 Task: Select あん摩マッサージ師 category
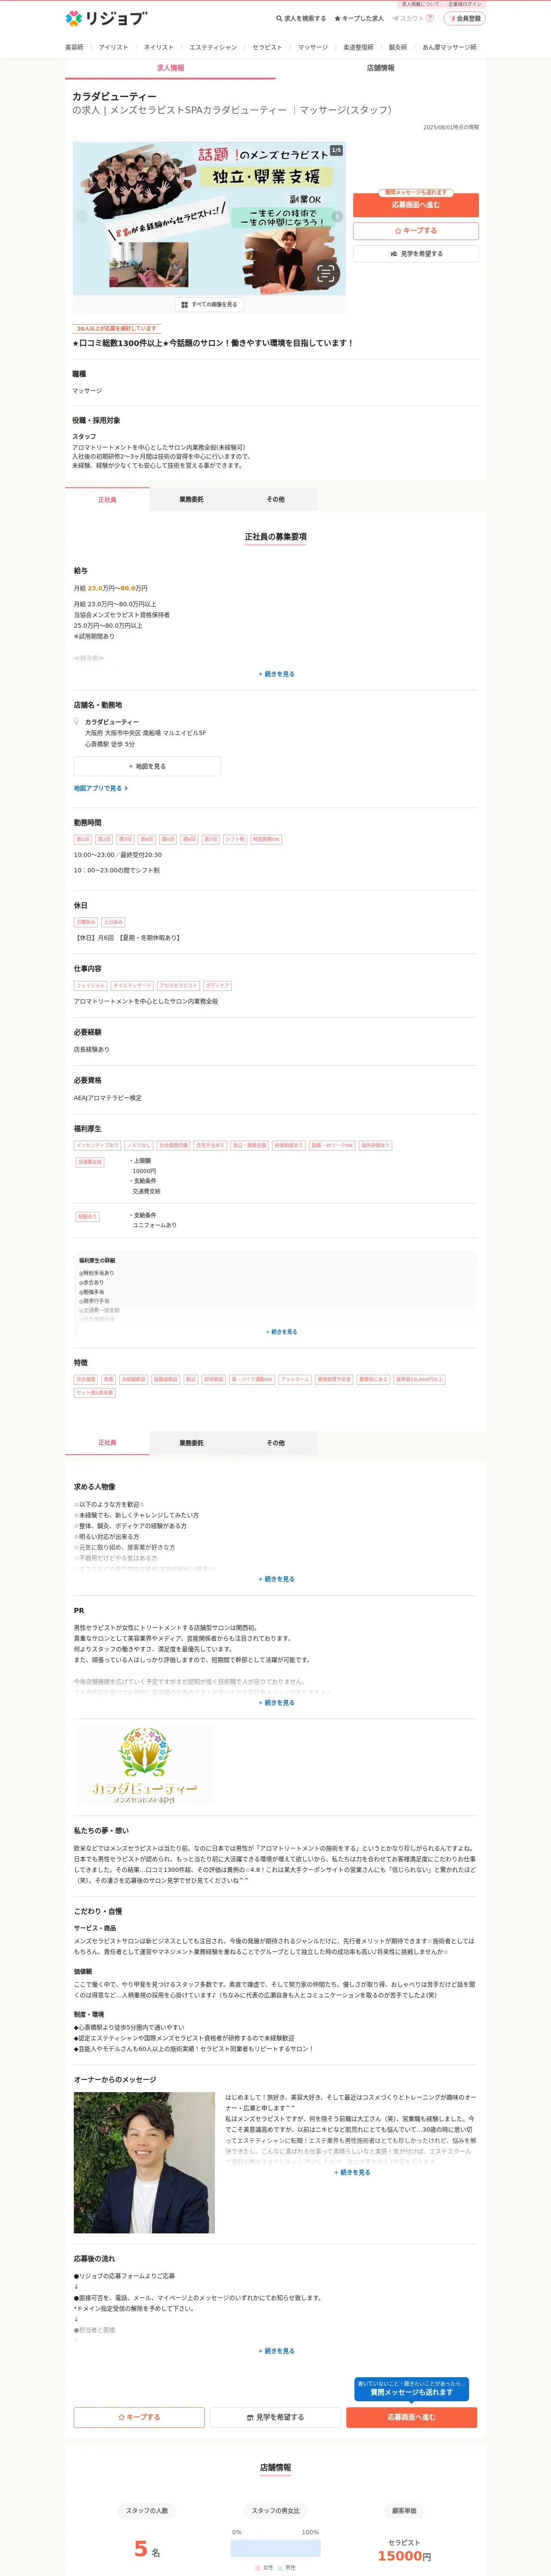pyautogui.click(x=449, y=47)
